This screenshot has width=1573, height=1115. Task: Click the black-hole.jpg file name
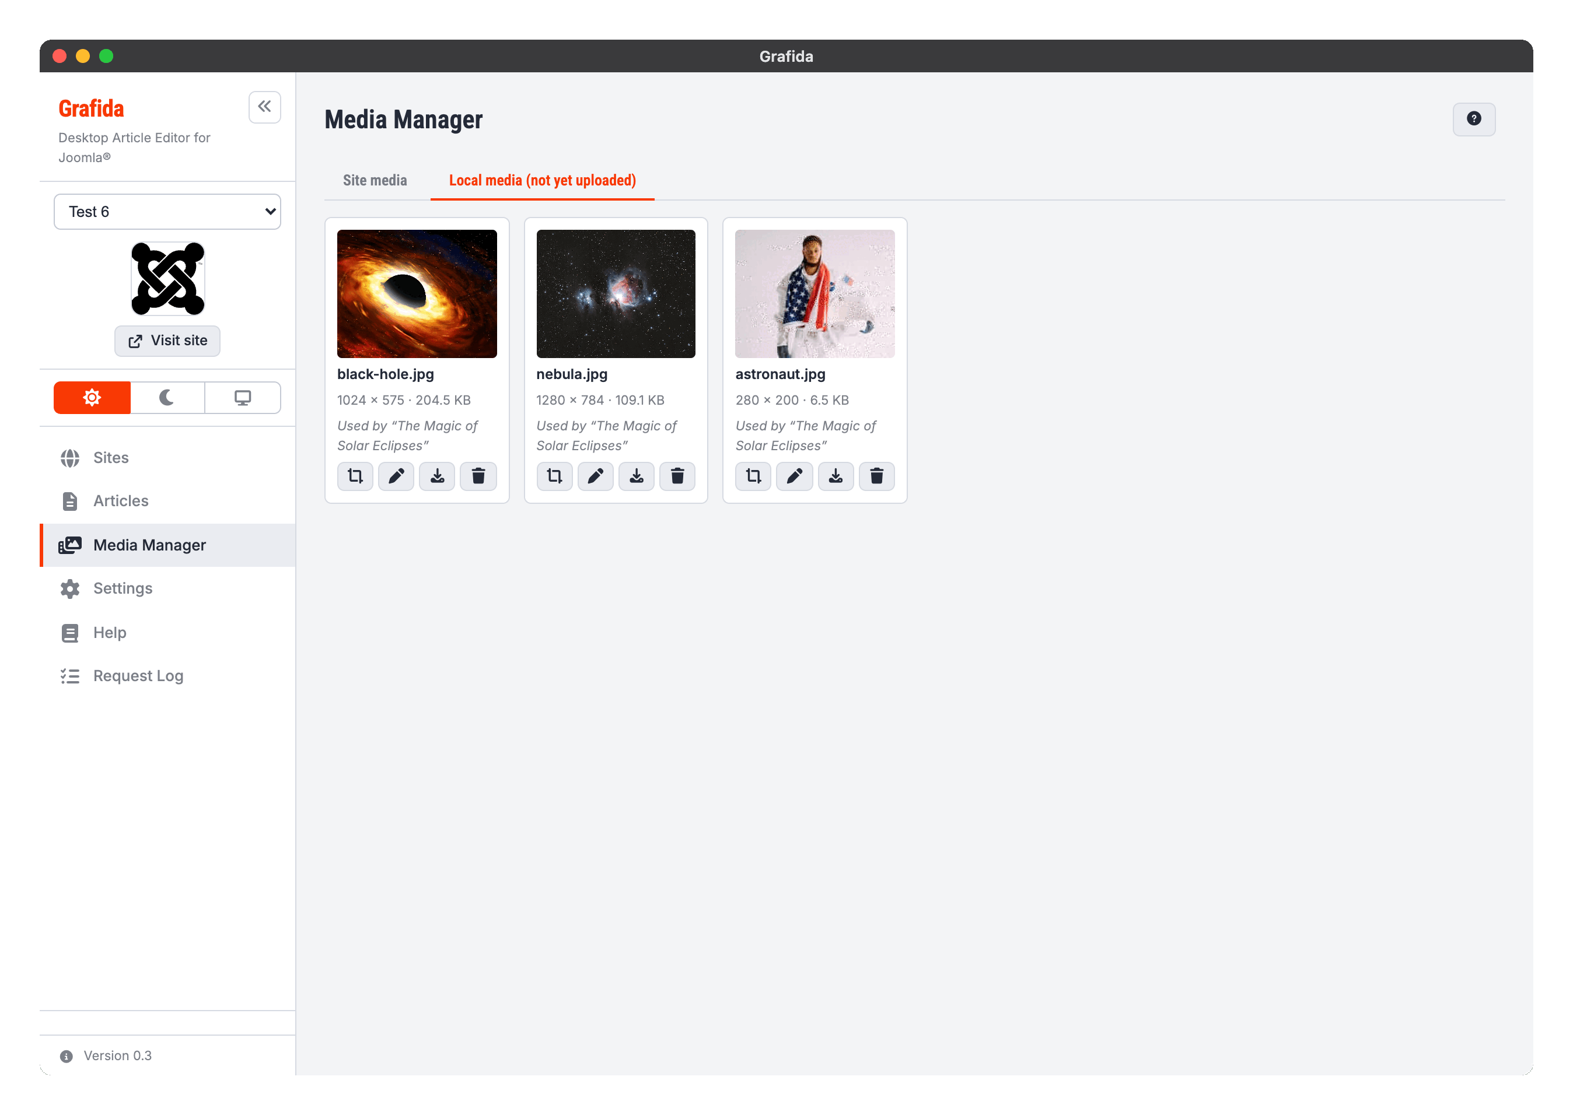click(x=385, y=374)
